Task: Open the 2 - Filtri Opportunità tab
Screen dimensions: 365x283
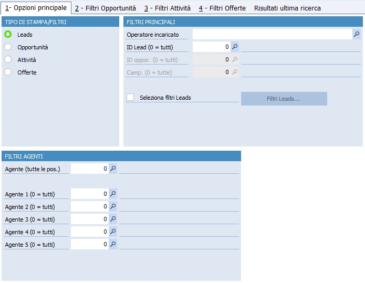Action: pos(106,8)
